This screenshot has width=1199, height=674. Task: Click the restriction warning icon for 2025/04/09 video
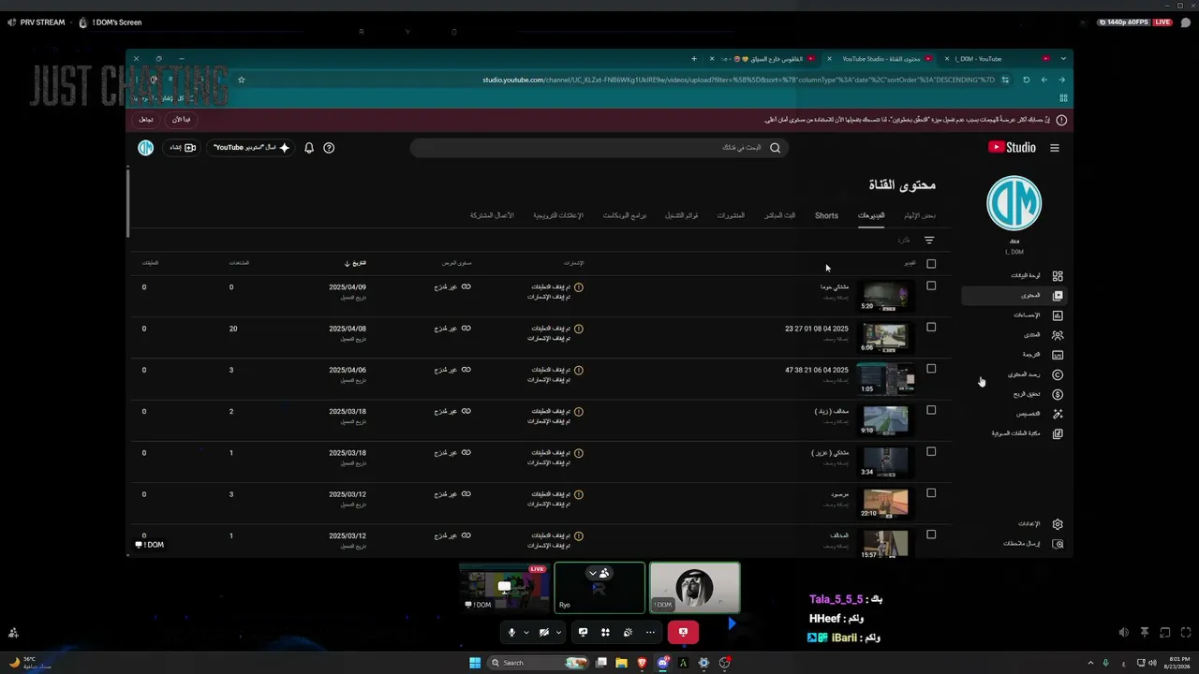coord(579,287)
